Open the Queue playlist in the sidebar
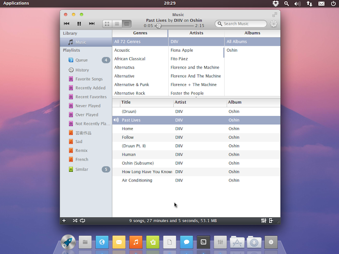 tap(81, 60)
